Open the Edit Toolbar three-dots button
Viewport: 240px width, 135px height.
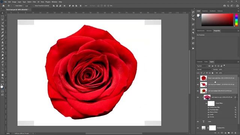point(3,81)
